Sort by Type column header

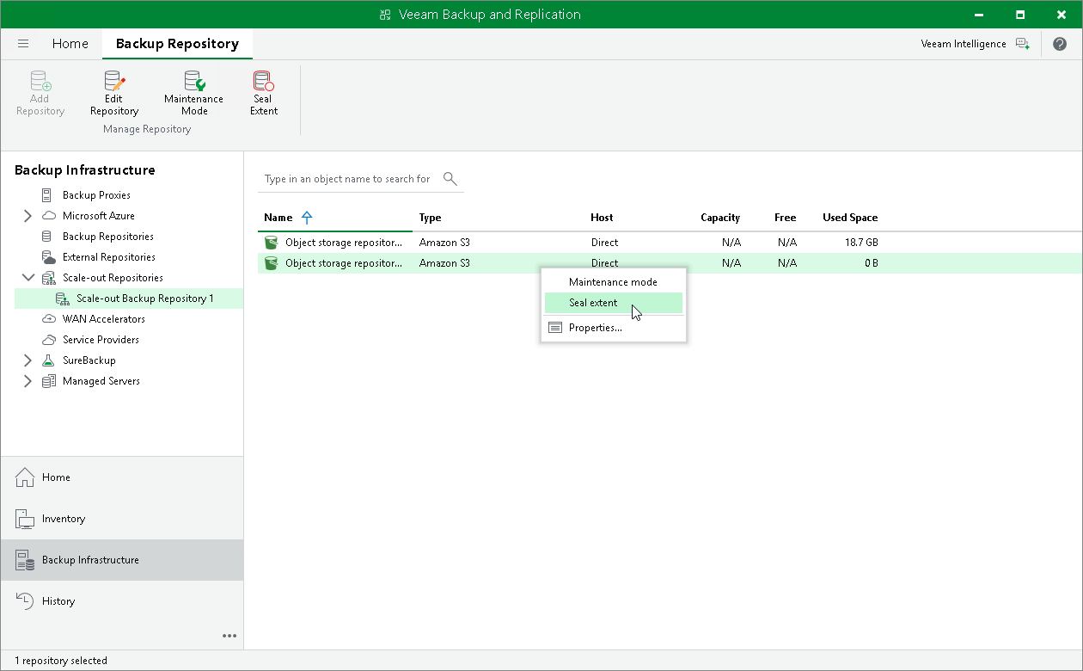[431, 218]
